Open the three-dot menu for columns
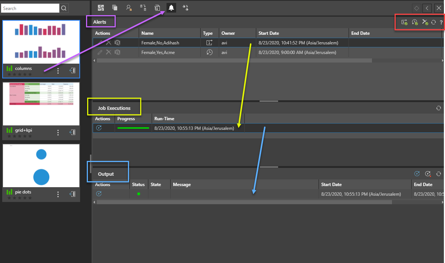Screen dimensions: 445x263 [x=58, y=70]
